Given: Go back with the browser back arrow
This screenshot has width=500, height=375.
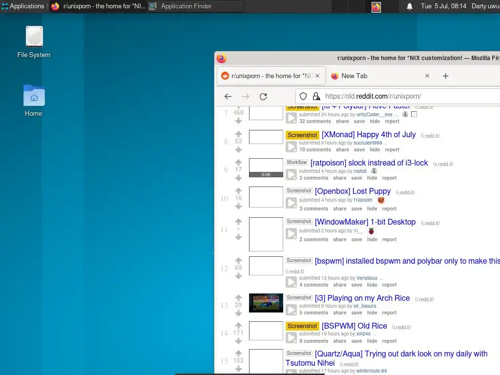Looking at the screenshot, I should click(228, 96).
